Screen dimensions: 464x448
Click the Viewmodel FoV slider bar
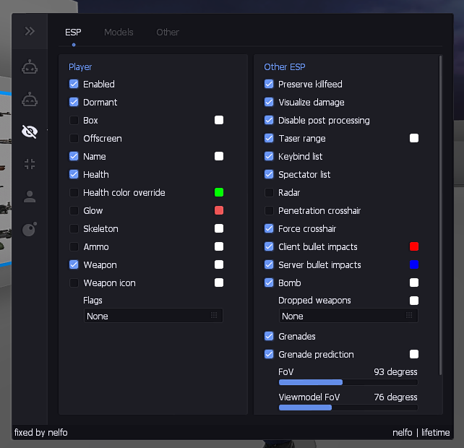tap(348, 408)
